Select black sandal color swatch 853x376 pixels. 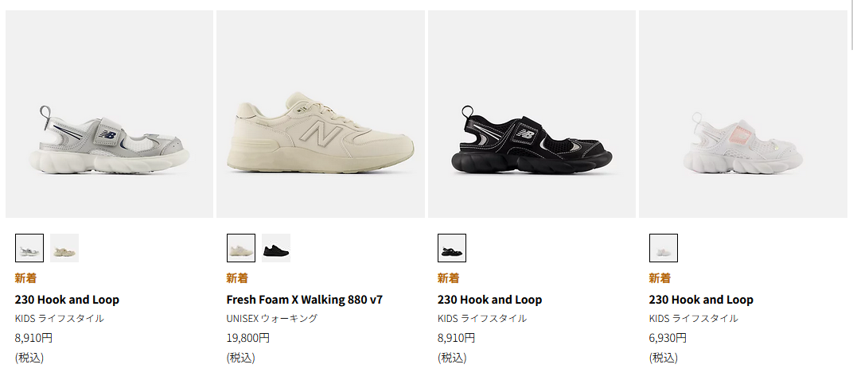[x=452, y=248]
